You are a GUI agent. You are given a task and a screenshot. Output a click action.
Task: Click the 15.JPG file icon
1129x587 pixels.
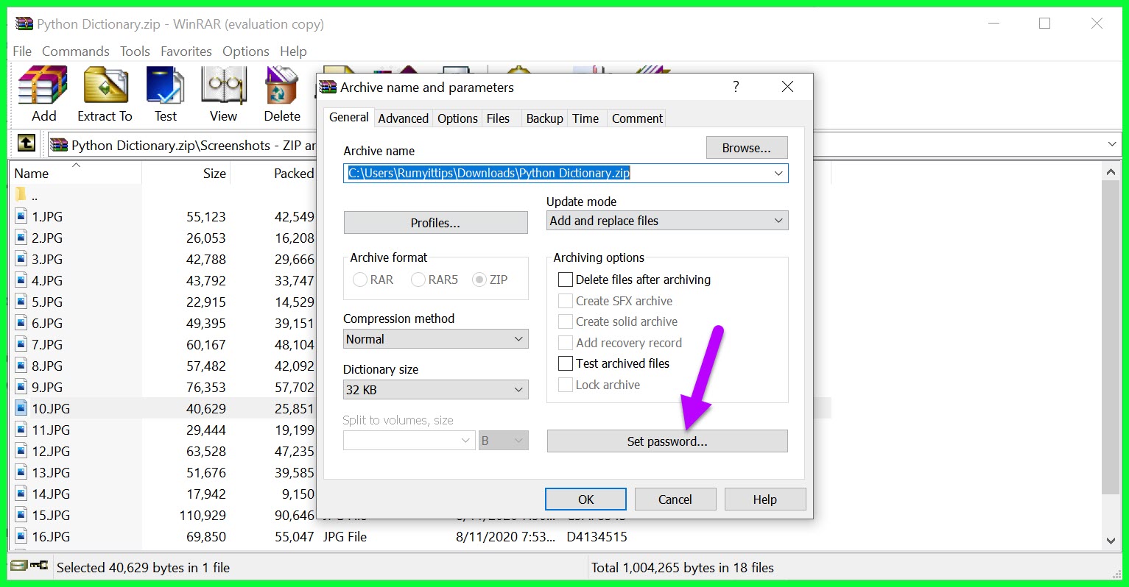coord(21,515)
